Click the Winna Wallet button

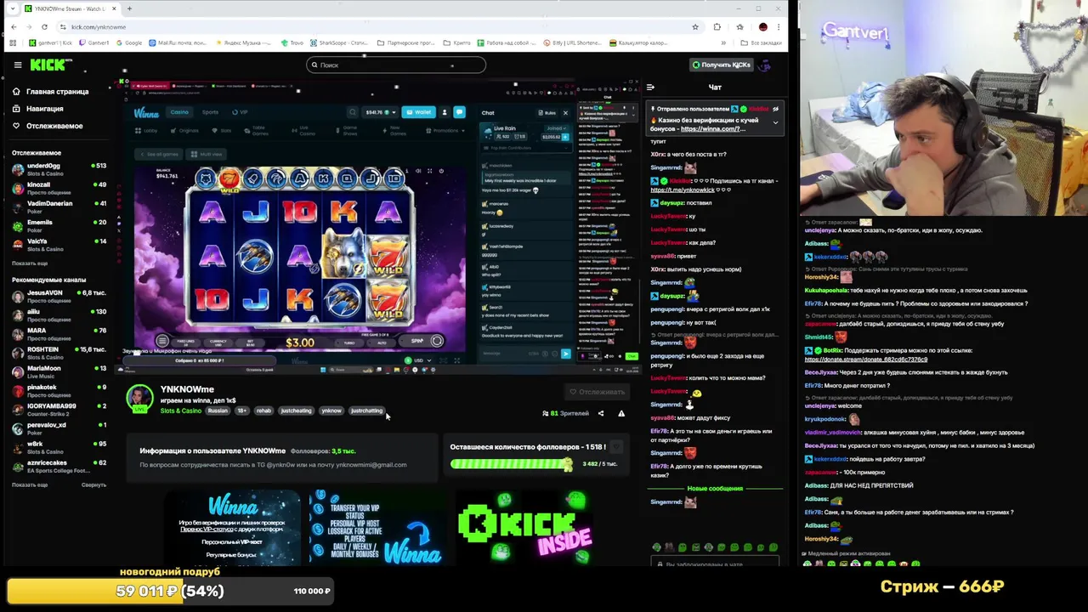click(x=418, y=112)
